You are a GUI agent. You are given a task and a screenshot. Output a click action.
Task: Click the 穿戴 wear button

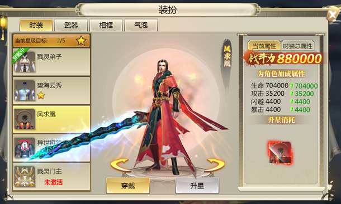[128, 186]
